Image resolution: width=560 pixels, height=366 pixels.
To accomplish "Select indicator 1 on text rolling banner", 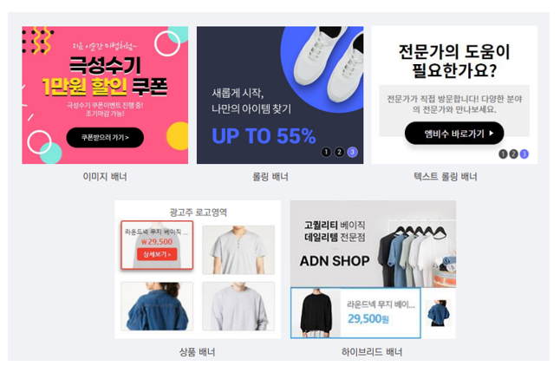I will [x=503, y=154].
